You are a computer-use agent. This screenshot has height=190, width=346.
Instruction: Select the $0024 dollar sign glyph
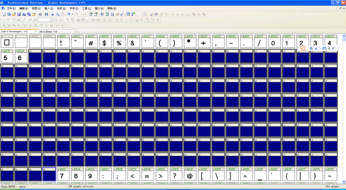pos(105,41)
